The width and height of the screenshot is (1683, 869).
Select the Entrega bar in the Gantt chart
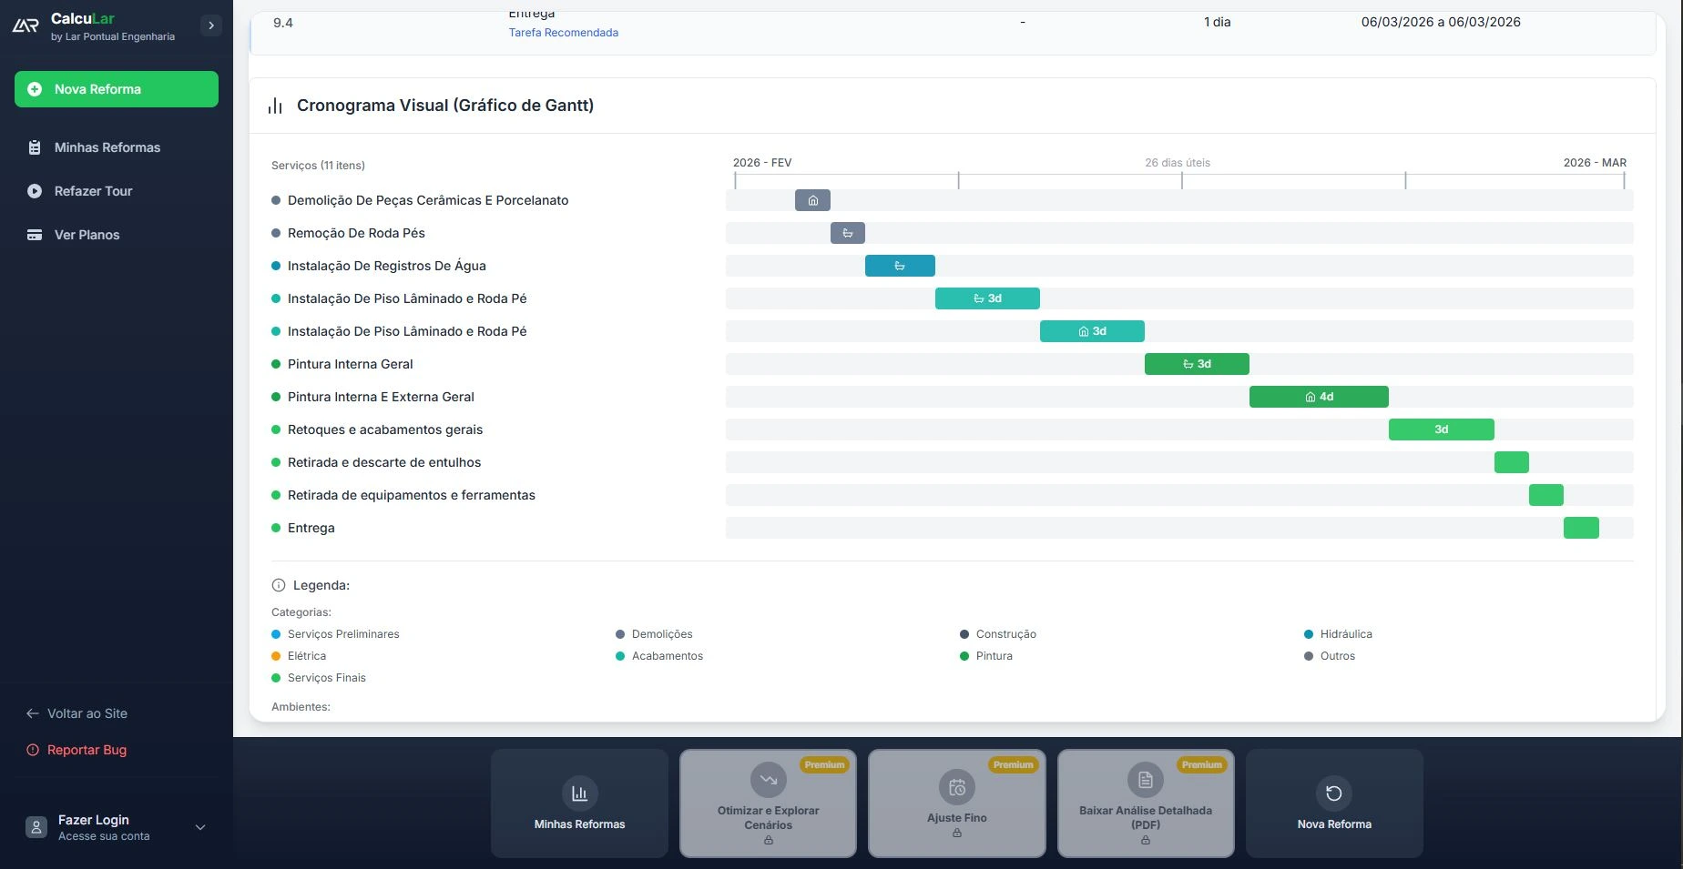point(1581,527)
